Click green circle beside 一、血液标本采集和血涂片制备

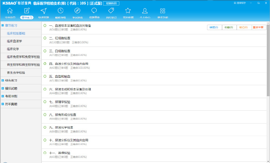(x=45, y=25)
